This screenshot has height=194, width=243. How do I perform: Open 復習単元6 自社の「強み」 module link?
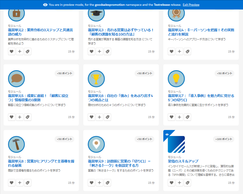(120, 98)
